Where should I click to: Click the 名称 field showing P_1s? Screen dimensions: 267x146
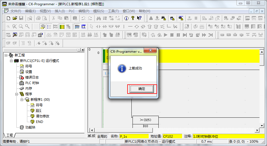(x=134, y=136)
